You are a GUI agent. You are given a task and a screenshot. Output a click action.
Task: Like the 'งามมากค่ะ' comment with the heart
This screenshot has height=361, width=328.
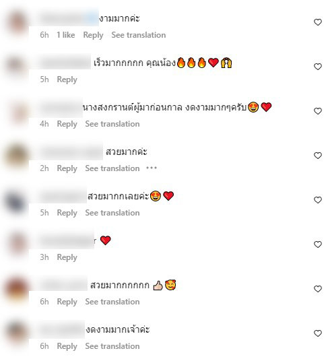(x=318, y=22)
